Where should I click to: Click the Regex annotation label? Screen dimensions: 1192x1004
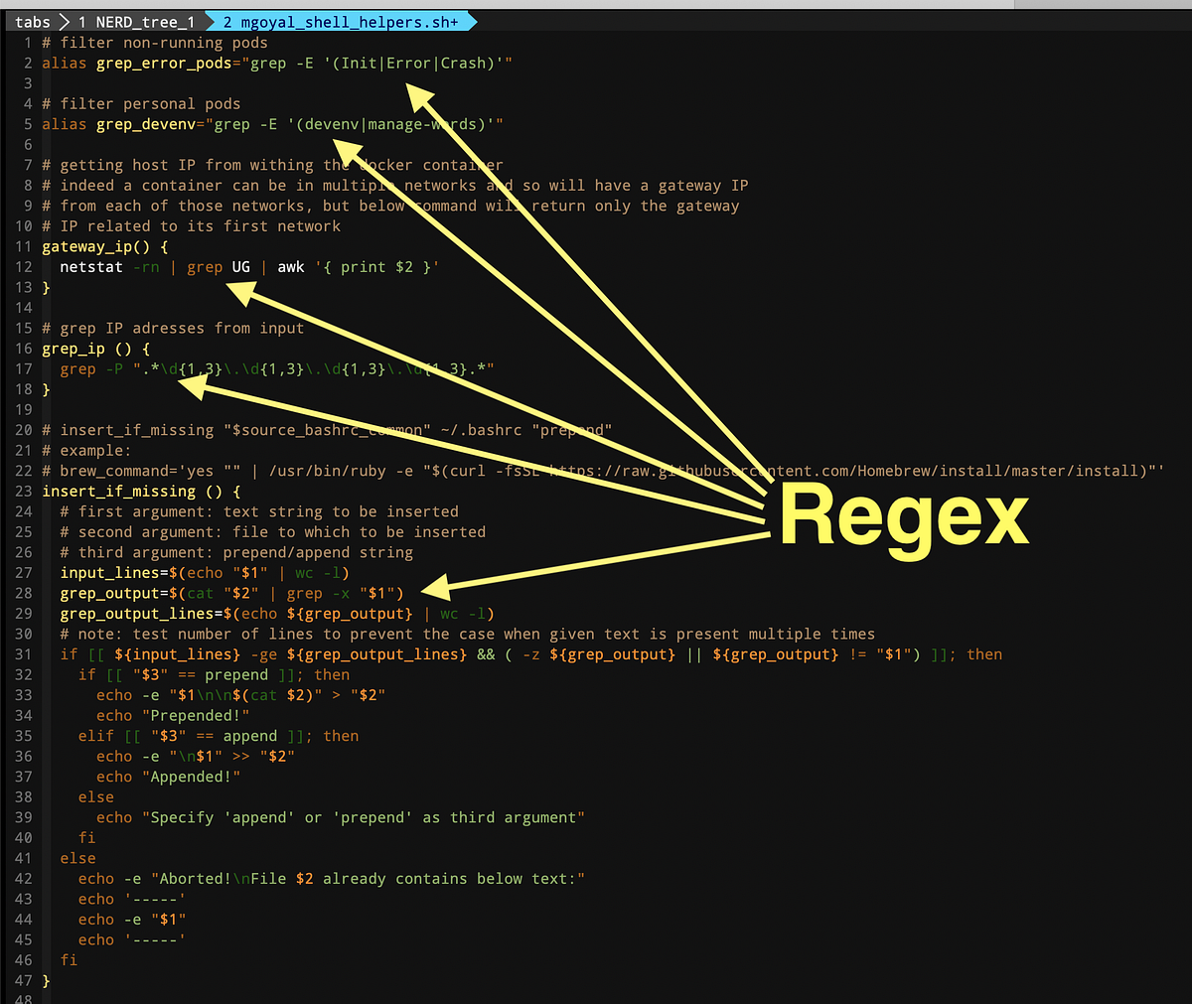[x=902, y=514]
